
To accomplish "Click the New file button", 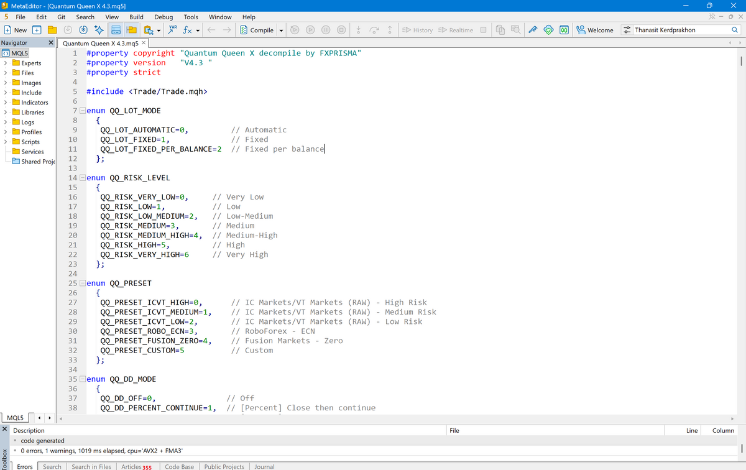I will click(15, 30).
